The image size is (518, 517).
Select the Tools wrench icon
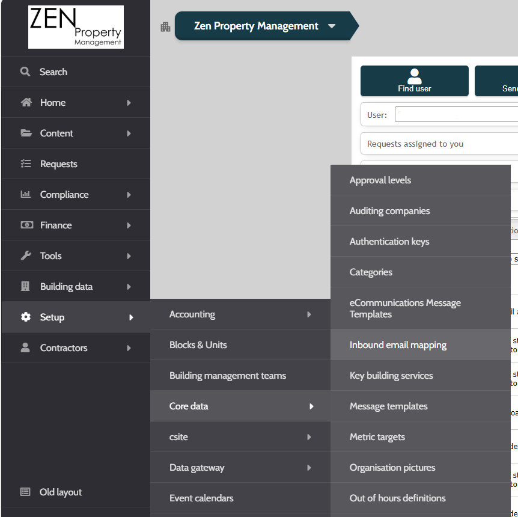pos(25,255)
